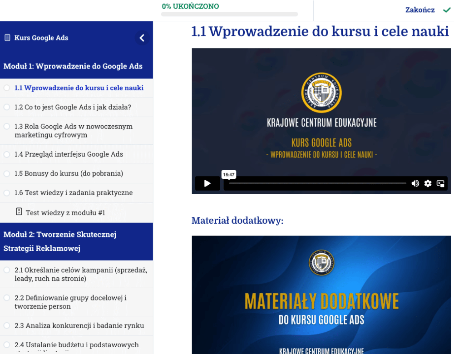Click the page heading 1.1 Wprowadzenie do kursu
The width and height of the screenshot is (454, 354).
click(x=320, y=31)
